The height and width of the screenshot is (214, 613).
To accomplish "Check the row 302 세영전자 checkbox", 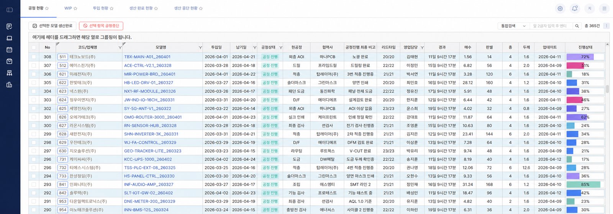I will coord(34,109).
